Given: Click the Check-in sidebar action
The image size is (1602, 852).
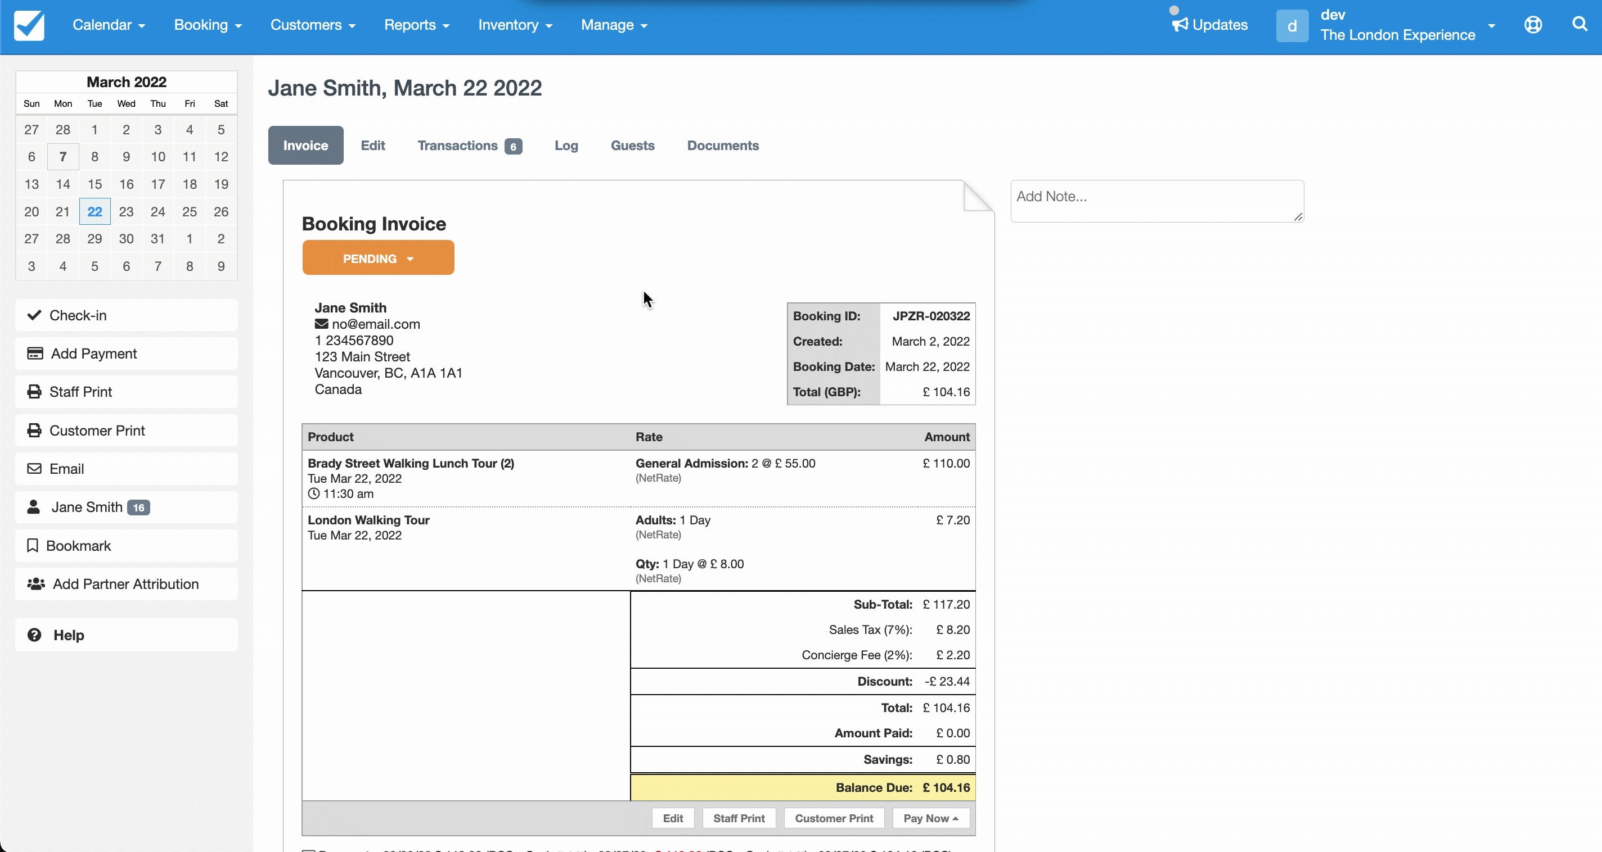Looking at the screenshot, I should (126, 315).
